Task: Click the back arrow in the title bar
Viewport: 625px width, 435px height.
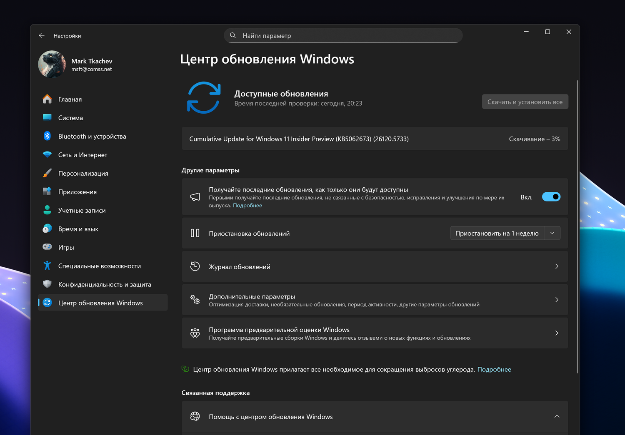Action: (x=42, y=36)
